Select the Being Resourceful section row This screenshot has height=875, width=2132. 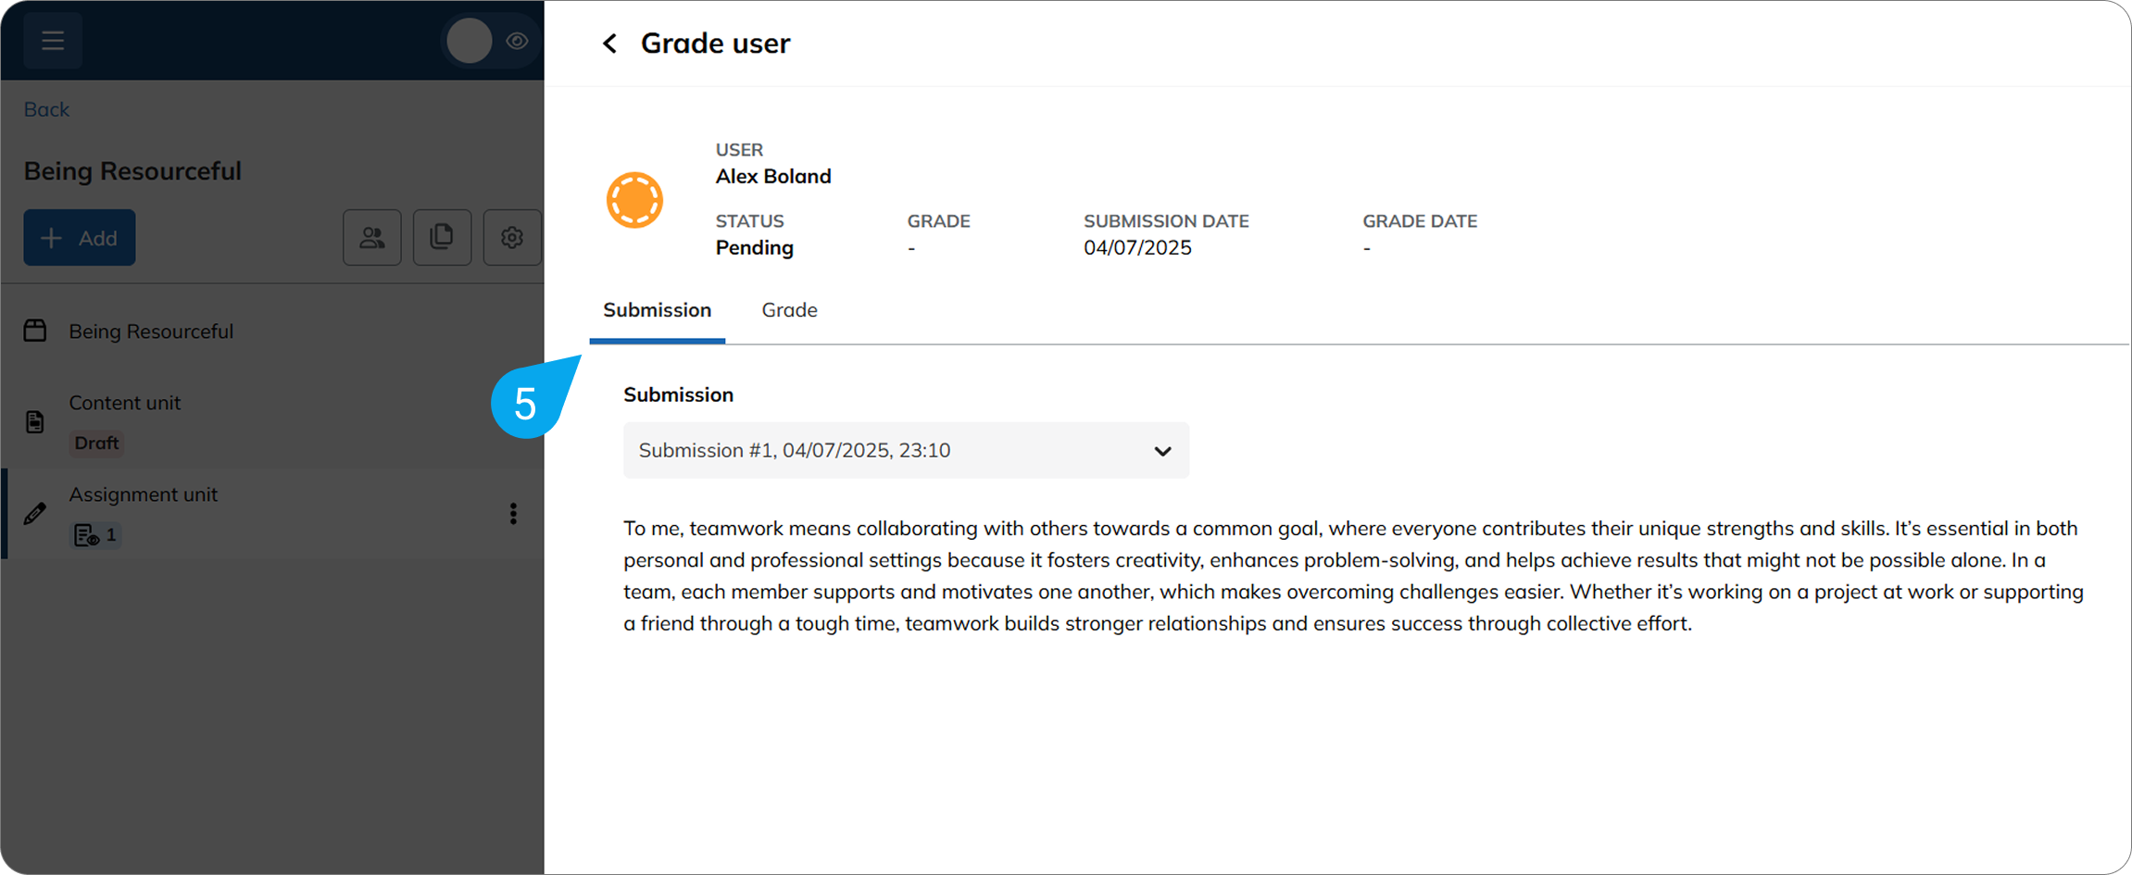272,331
